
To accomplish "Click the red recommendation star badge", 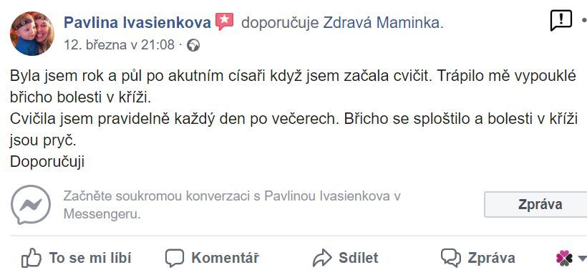I will pyautogui.click(x=225, y=22).
